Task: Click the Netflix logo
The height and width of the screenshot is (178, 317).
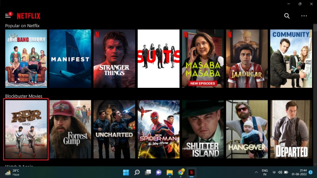Action: point(29,16)
